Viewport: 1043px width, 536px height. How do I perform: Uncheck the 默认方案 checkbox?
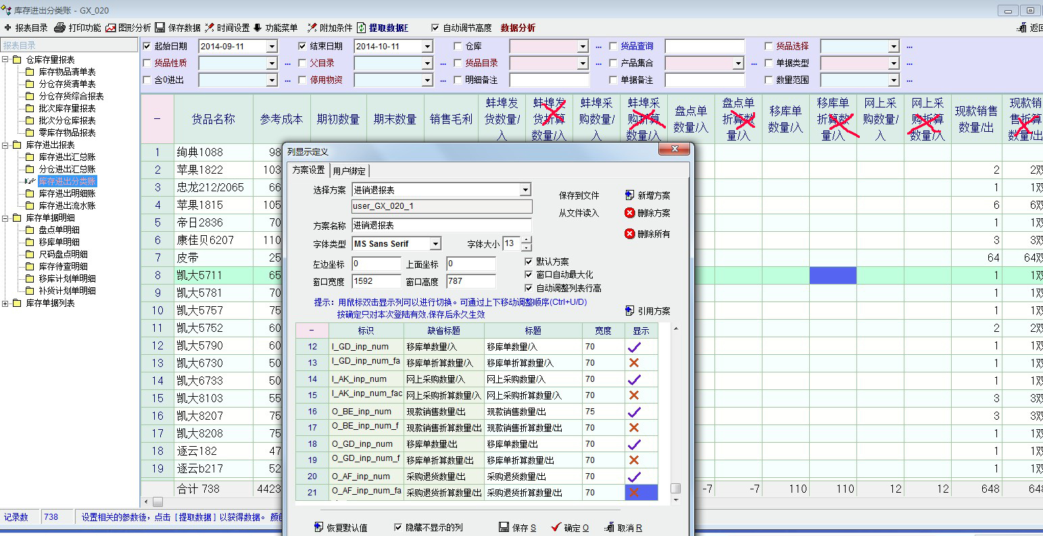point(529,262)
